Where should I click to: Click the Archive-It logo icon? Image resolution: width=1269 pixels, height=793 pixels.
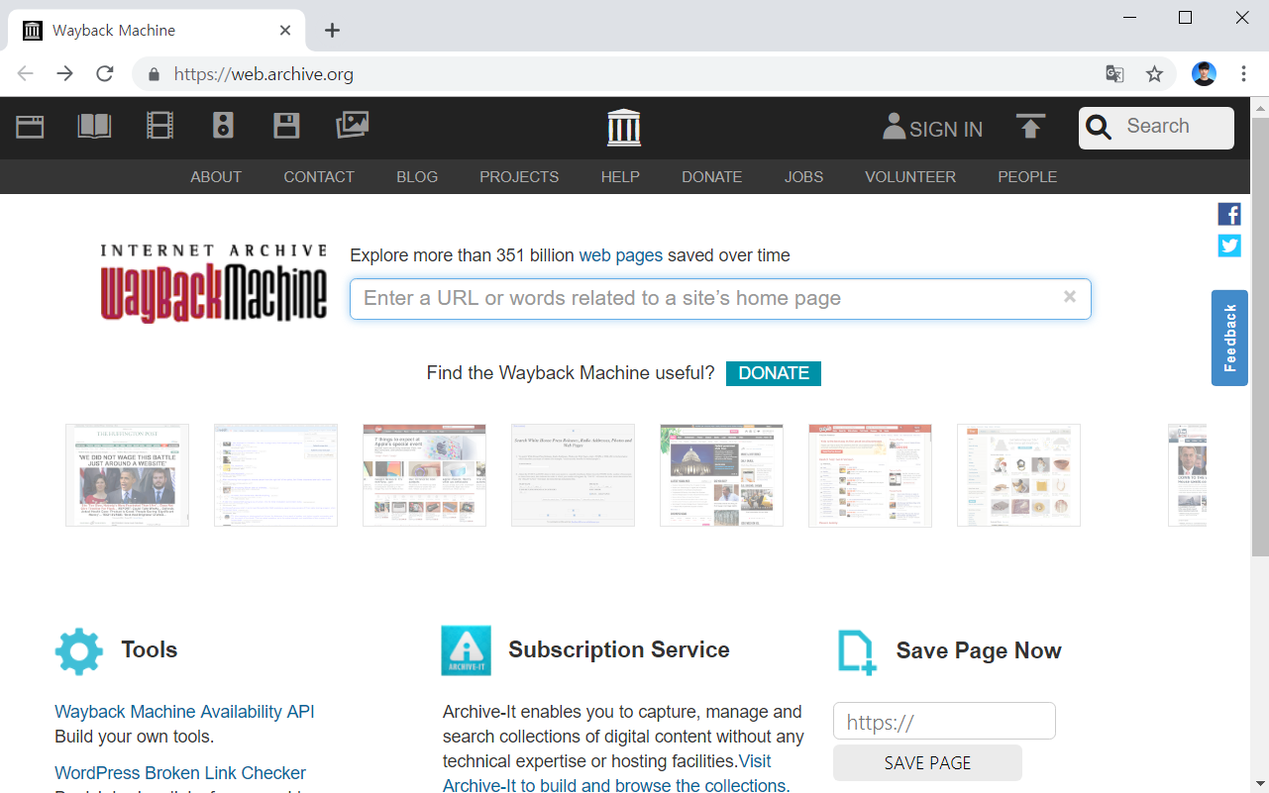pyautogui.click(x=466, y=650)
